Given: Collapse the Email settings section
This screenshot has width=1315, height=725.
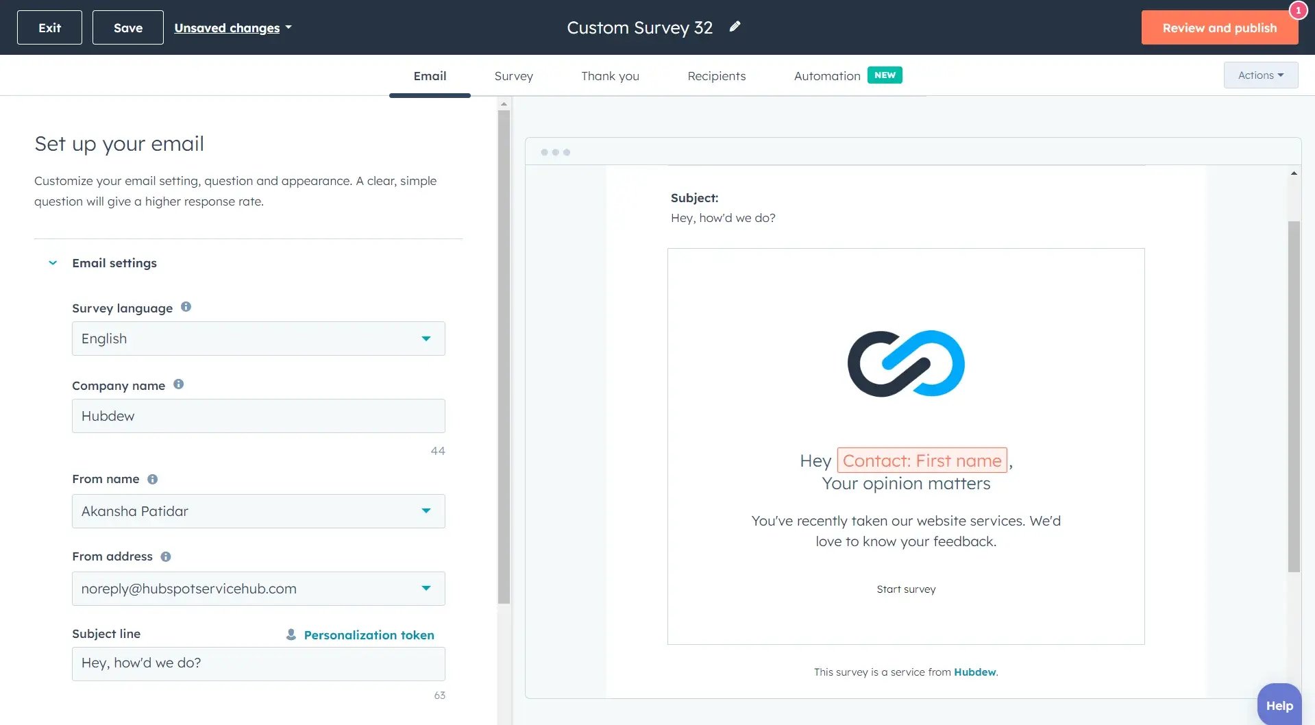Looking at the screenshot, I should coord(53,262).
